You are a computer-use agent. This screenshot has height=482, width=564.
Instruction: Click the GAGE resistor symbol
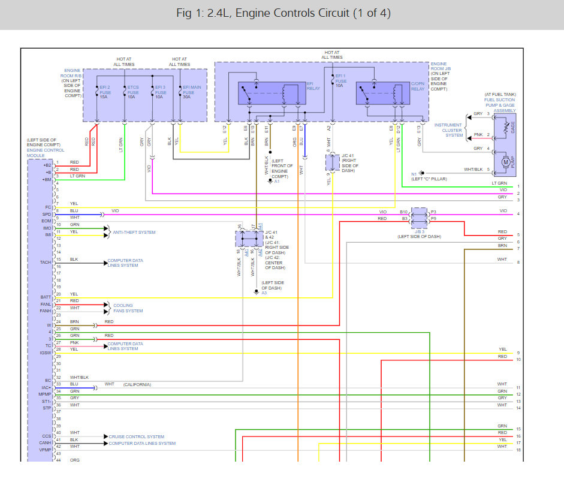(x=508, y=128)
